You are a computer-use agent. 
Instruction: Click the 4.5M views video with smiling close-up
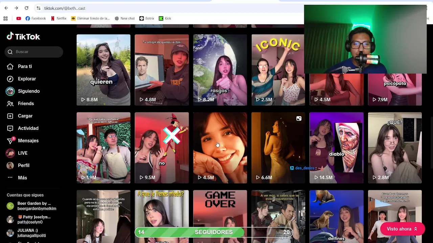220,148
